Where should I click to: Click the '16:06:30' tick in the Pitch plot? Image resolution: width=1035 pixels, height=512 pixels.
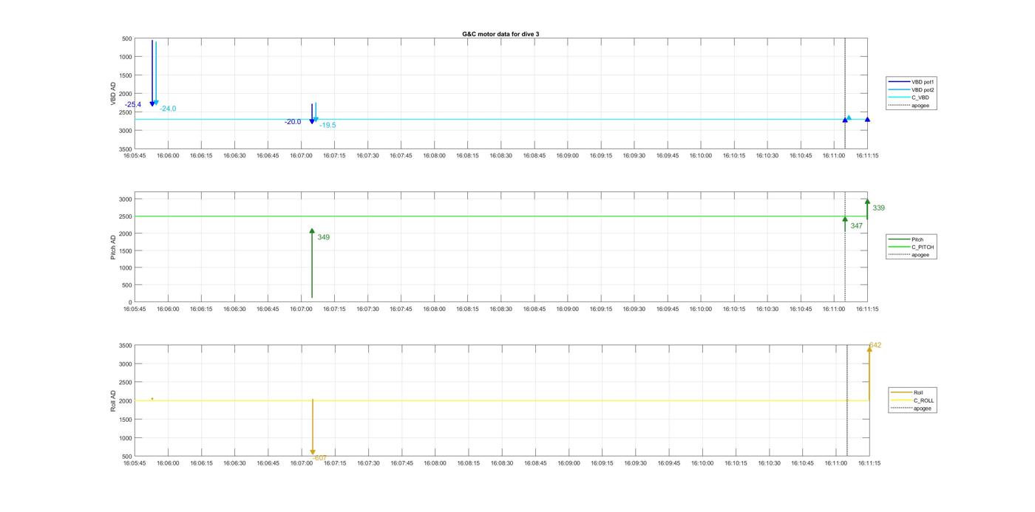tap(234, 309)
